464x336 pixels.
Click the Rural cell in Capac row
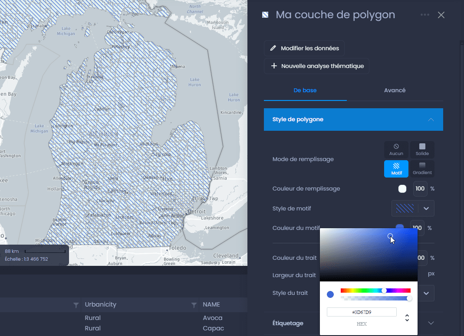(x=92, y=328)
